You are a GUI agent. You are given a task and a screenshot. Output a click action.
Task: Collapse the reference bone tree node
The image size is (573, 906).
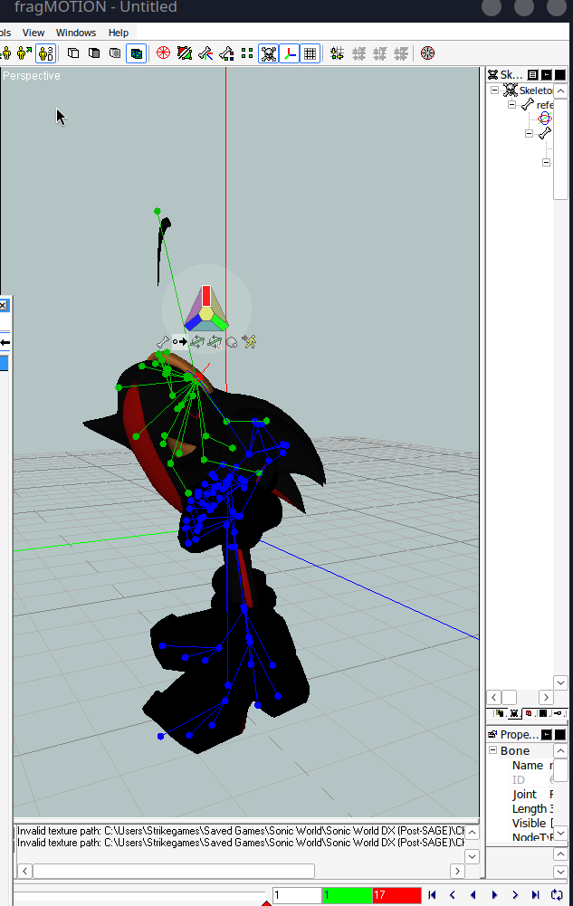pyautogui.click(x=511, y=105)
